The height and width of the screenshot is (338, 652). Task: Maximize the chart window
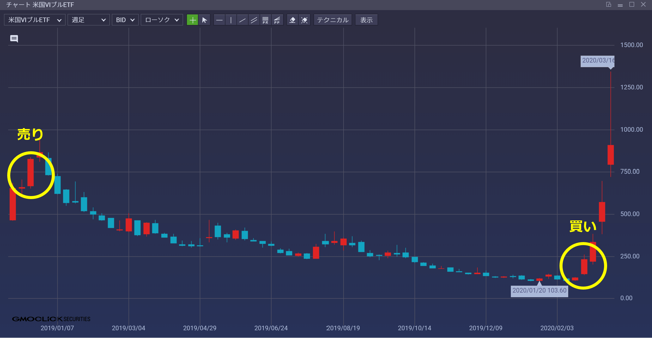pos(632,5)
